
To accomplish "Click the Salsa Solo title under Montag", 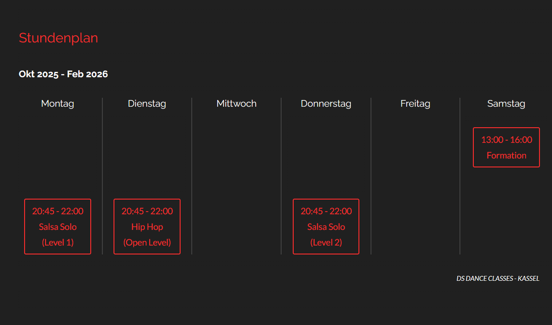I will pos(58,227).
